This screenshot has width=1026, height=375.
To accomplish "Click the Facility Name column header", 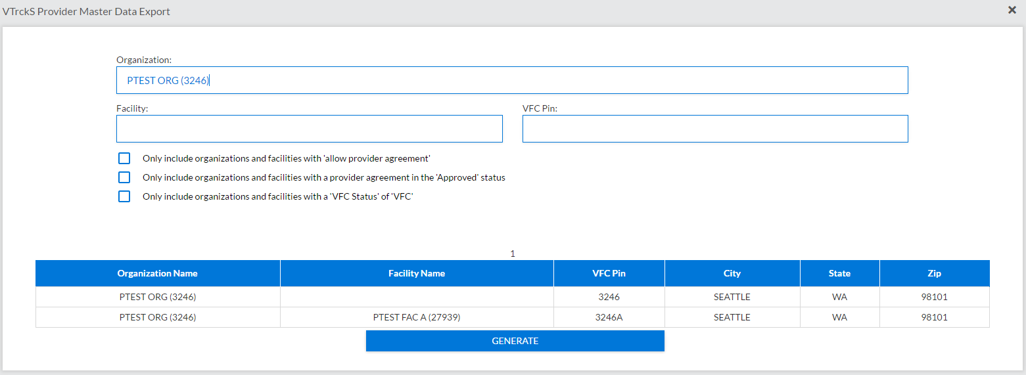I will point(417,273).
